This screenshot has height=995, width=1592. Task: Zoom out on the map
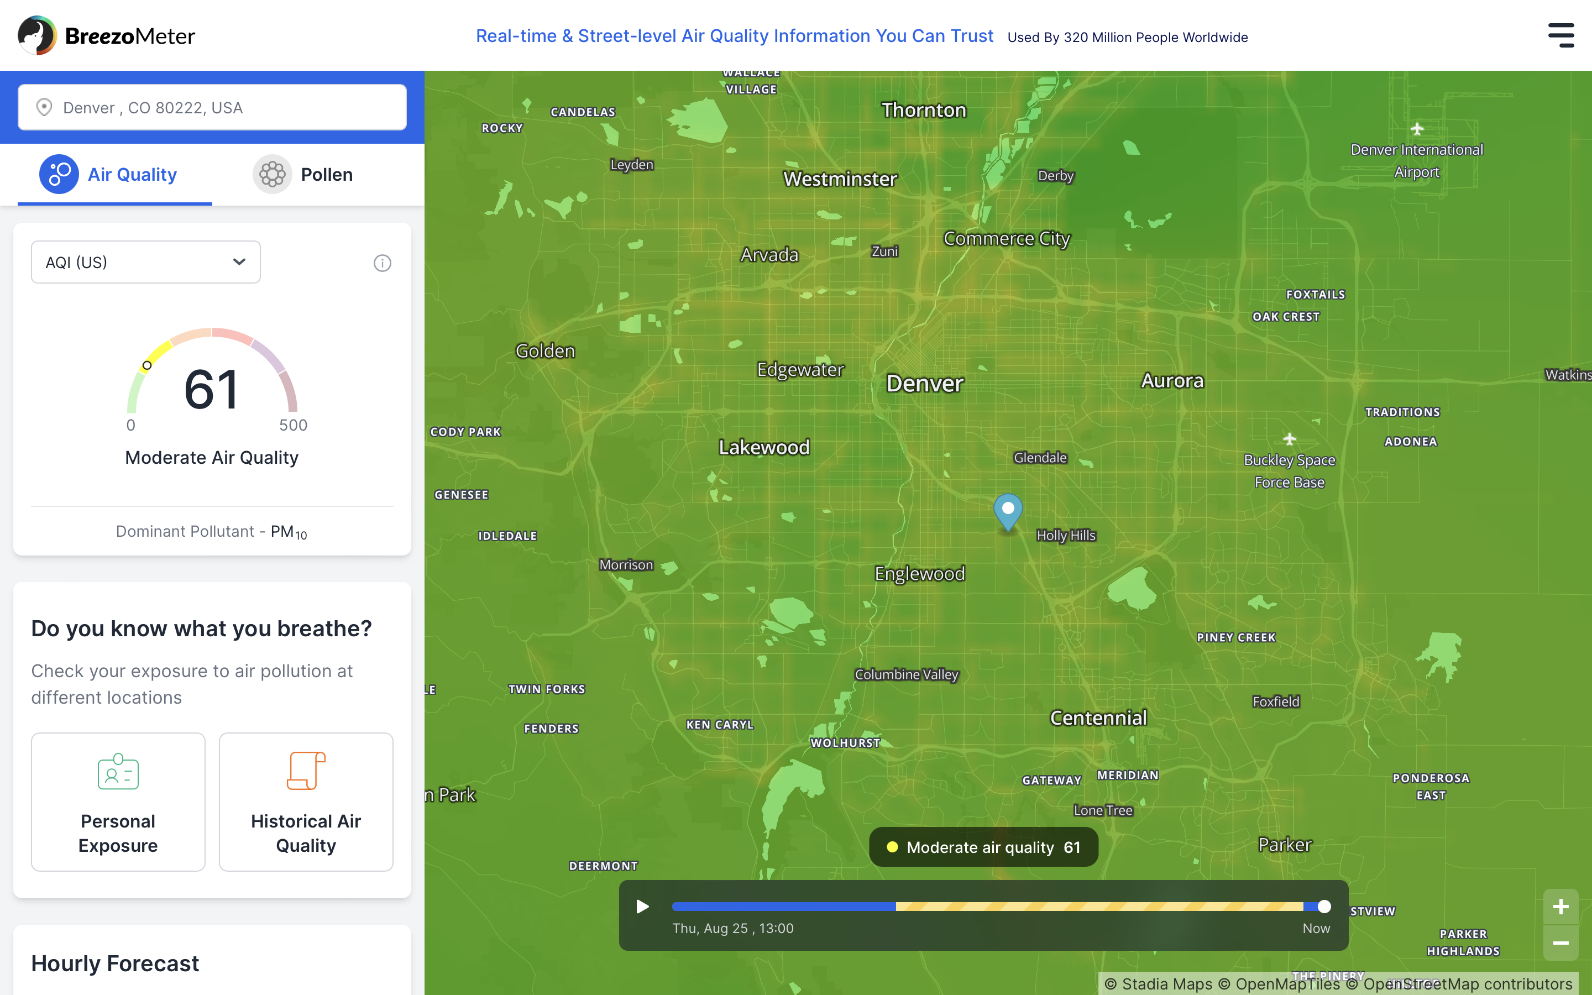click(1560, 943)
